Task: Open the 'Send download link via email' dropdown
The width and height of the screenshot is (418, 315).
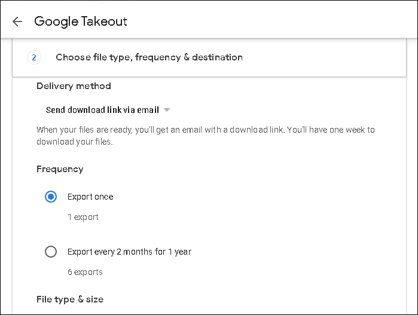Action: point(108,110)
